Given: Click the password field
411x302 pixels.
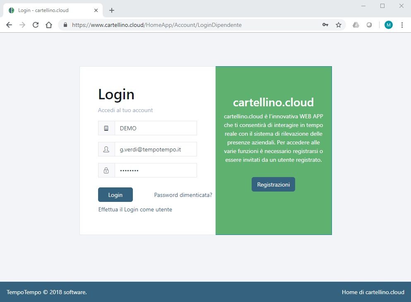Looking at the screenshot, I should (156, 170).
